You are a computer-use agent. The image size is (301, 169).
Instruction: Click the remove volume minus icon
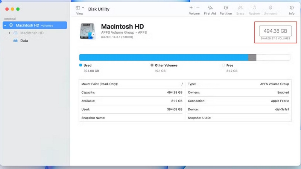point(198,8)
